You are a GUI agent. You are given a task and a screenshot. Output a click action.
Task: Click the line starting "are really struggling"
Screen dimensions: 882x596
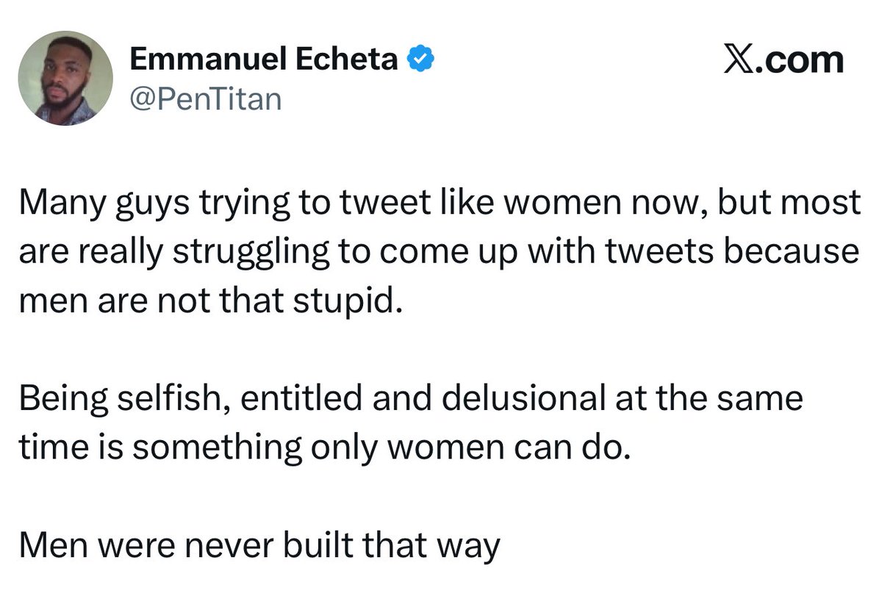[x=439, y=252]
